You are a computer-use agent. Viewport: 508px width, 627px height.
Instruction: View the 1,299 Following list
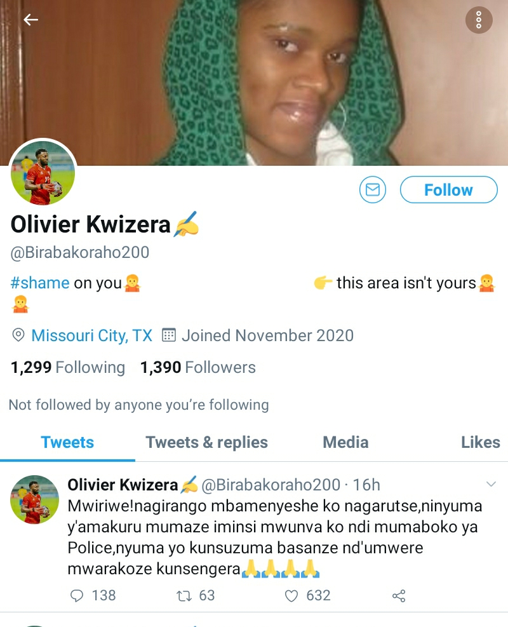pyautogui.click(x=68, y=367)
